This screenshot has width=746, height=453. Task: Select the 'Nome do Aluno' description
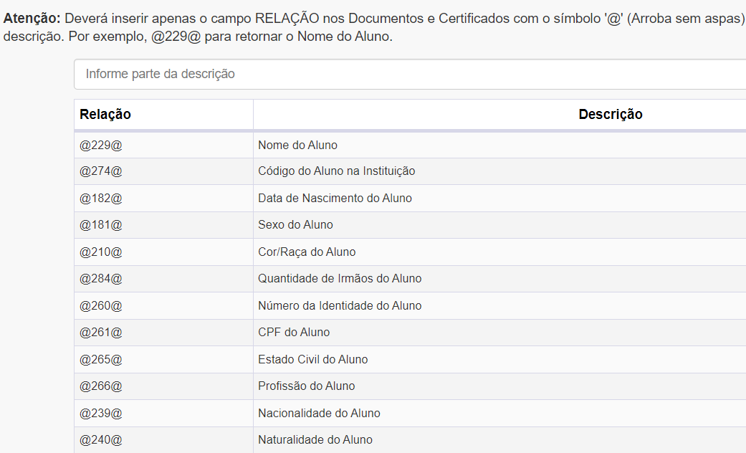[x=298, y=145]
